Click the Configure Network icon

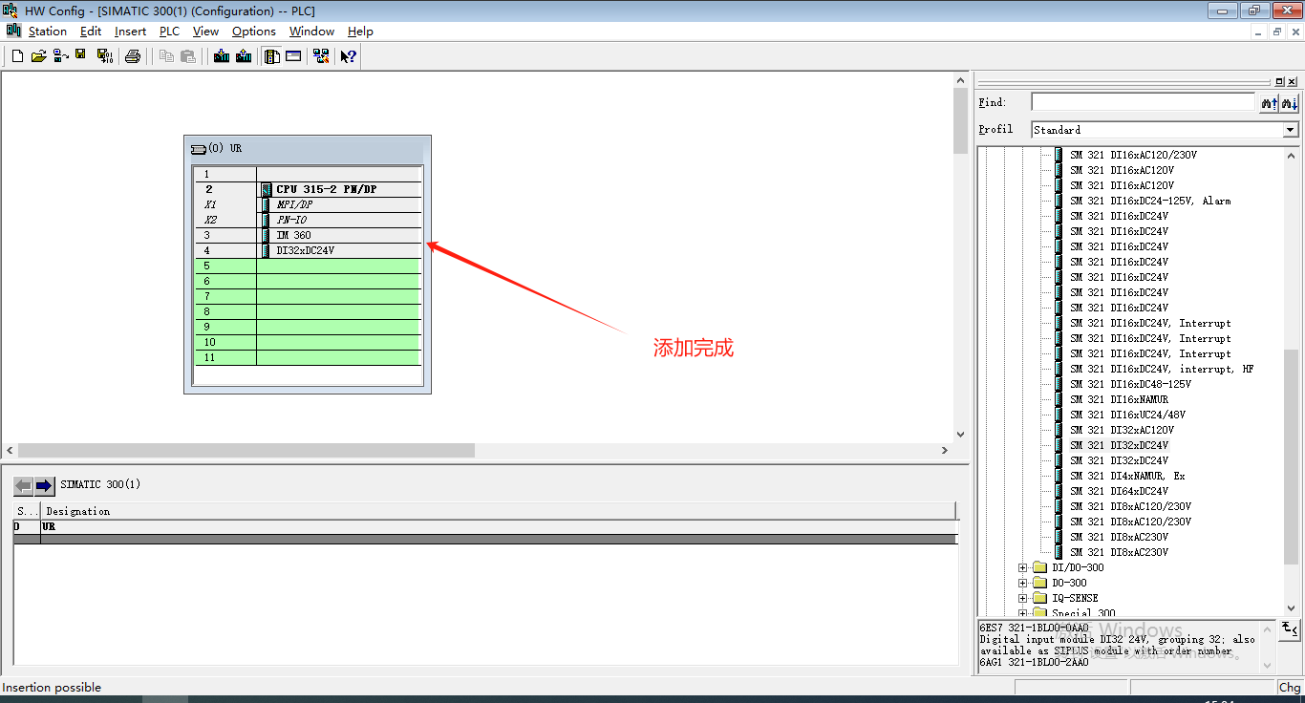click(x=321, y=56)
